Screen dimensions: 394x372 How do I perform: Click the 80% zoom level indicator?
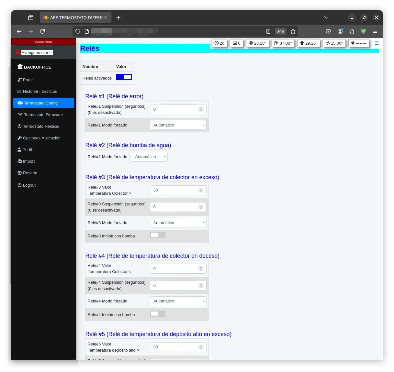[280, 32]
